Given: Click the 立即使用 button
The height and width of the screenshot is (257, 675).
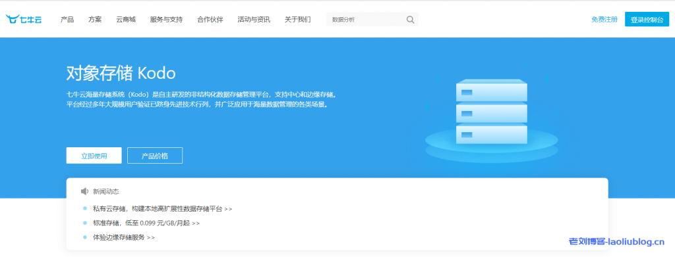Looking at the screenshot, I should 94,156.
